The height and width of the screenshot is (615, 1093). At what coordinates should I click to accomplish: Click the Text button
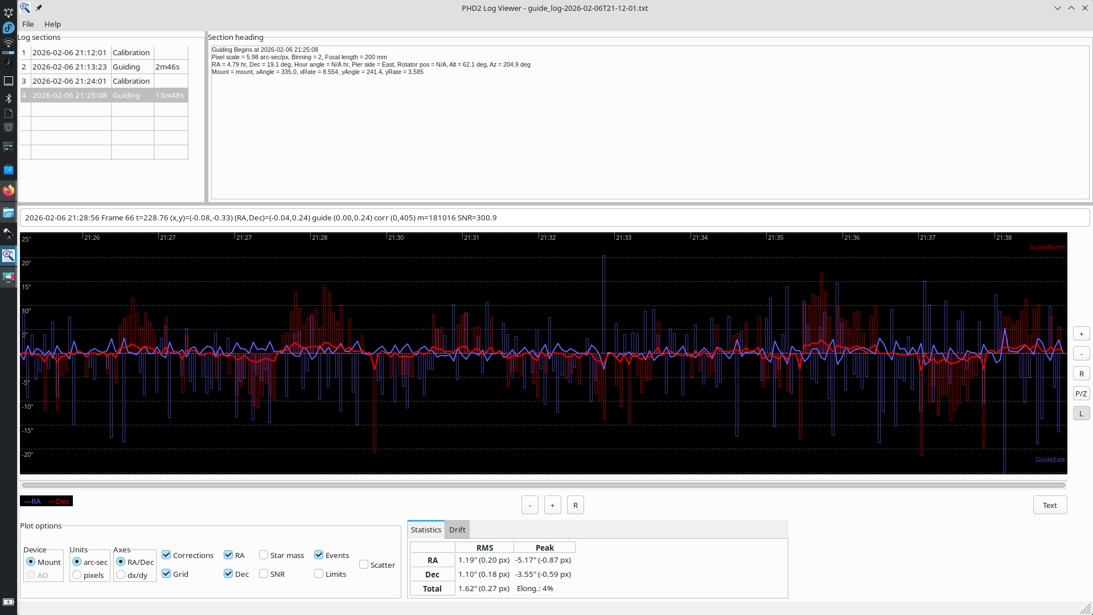[x=1050, y=505]
